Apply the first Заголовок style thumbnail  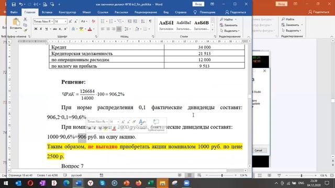pos(166,25)
